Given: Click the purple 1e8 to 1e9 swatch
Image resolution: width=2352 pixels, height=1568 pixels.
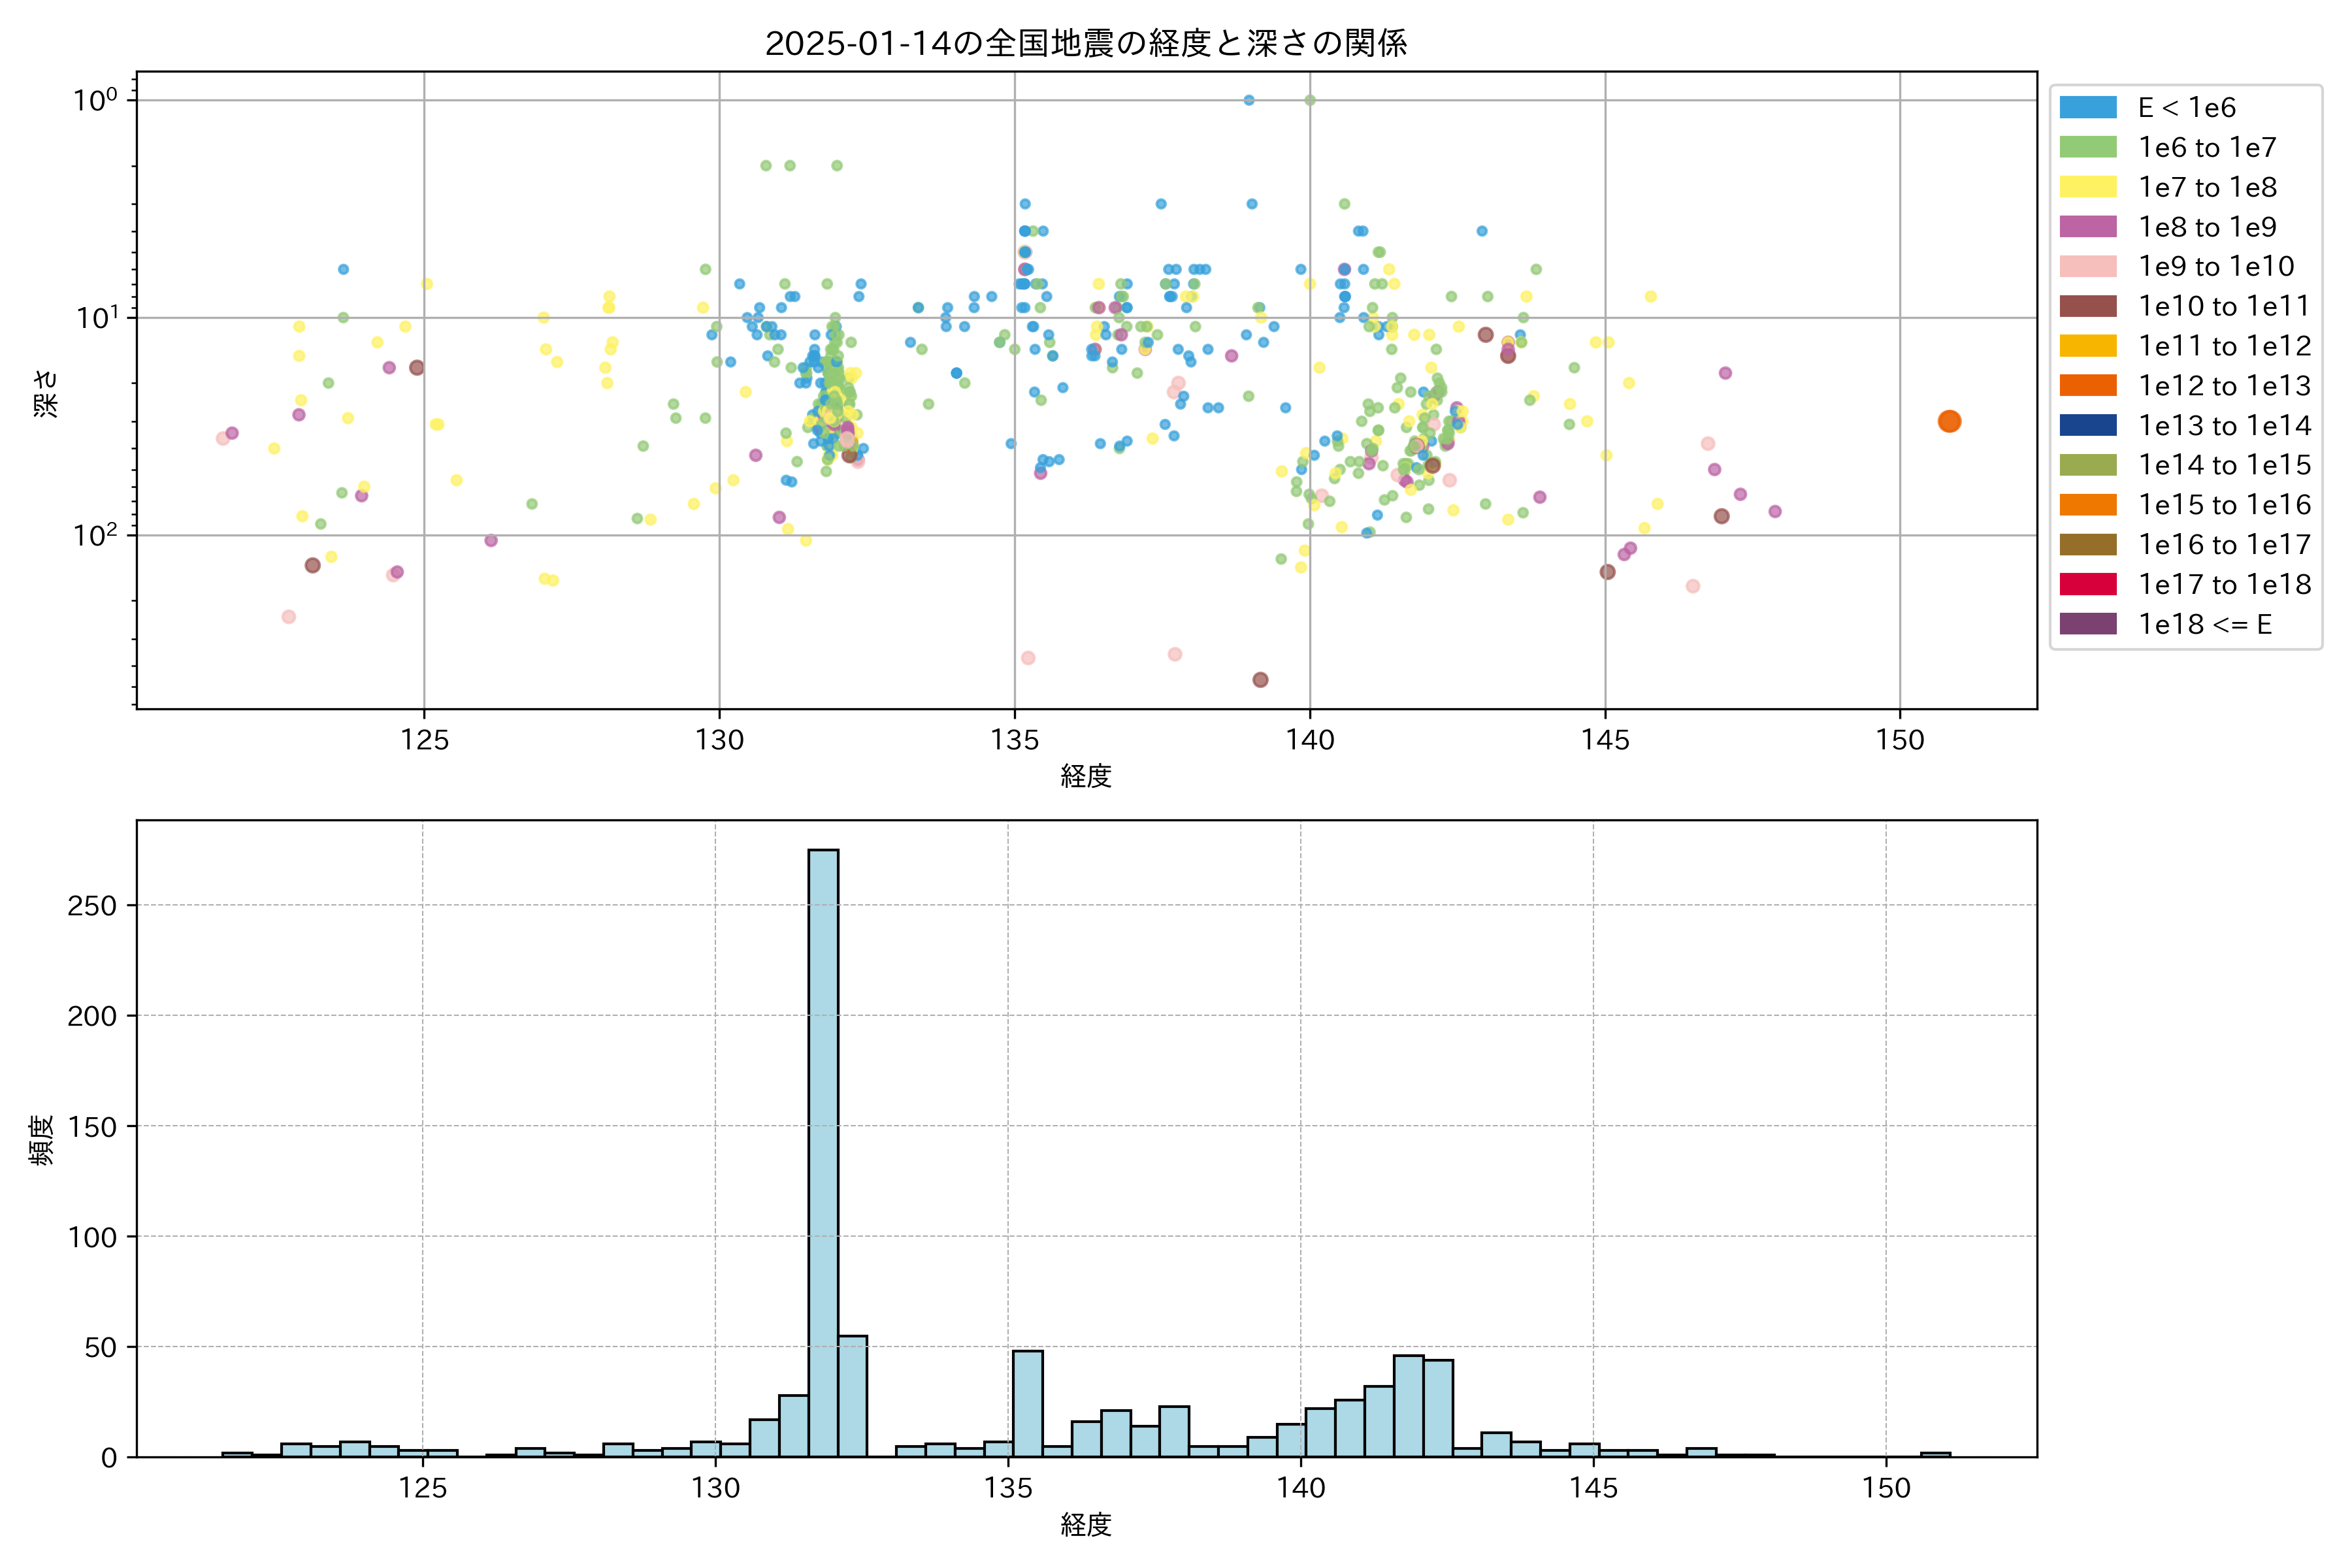Looking at the screenshot, I should coord(2088,227).
